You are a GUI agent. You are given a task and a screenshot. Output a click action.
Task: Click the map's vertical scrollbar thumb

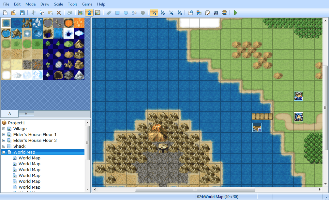[x=325, y=108]
